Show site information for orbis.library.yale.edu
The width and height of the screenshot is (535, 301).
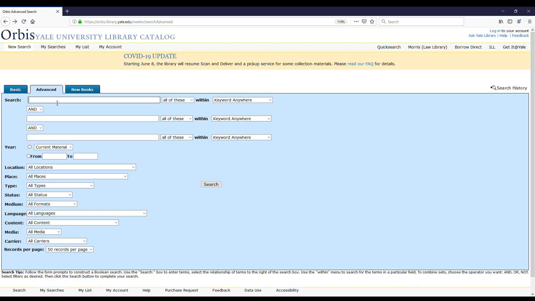point(74,22)
